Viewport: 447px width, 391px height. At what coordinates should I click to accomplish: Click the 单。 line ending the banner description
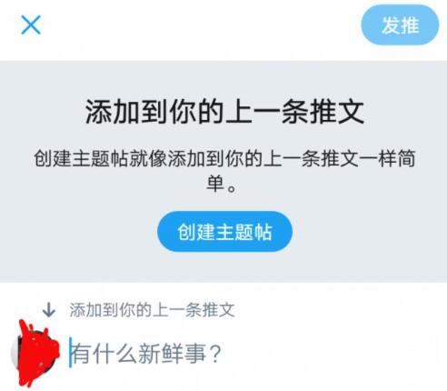point(222,184)
